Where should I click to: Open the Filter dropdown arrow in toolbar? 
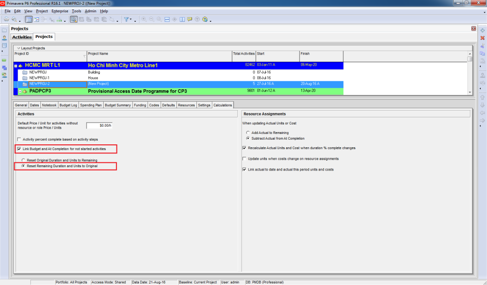pyautogui.click(x=131, y=19)
